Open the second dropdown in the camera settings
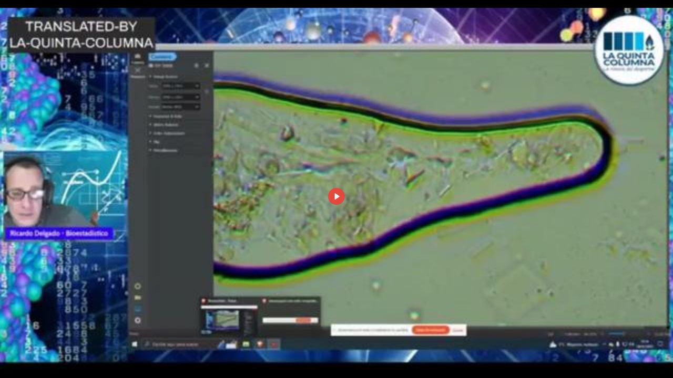The height and width of the screenshot is (378, 673). (180, 97)
